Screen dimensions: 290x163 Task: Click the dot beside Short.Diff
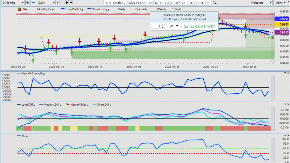[x=110, y=105]
